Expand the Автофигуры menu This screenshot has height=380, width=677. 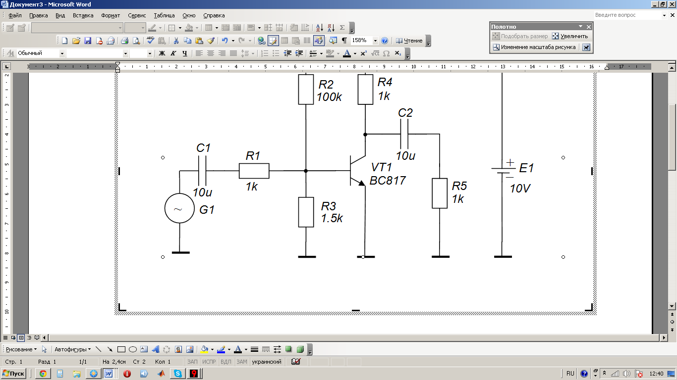[73, 349]
